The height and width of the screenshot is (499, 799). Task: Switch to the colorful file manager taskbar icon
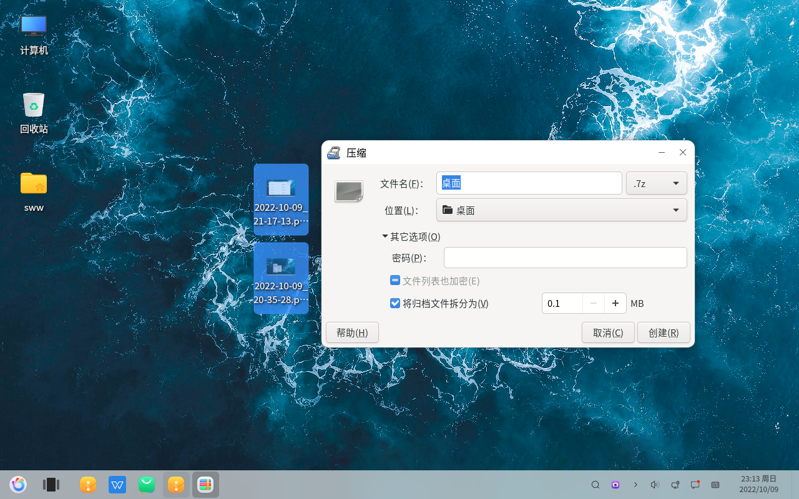tap(205, 485)
